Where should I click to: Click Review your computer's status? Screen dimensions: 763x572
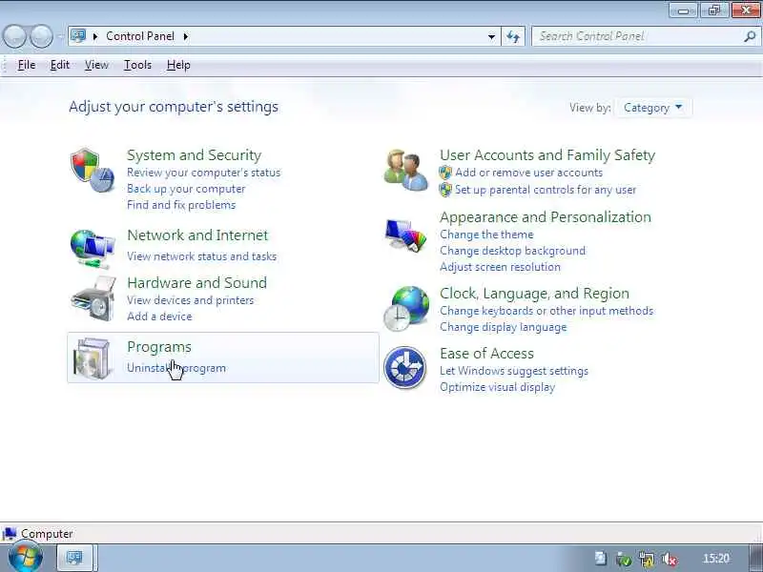pos(203,173)
